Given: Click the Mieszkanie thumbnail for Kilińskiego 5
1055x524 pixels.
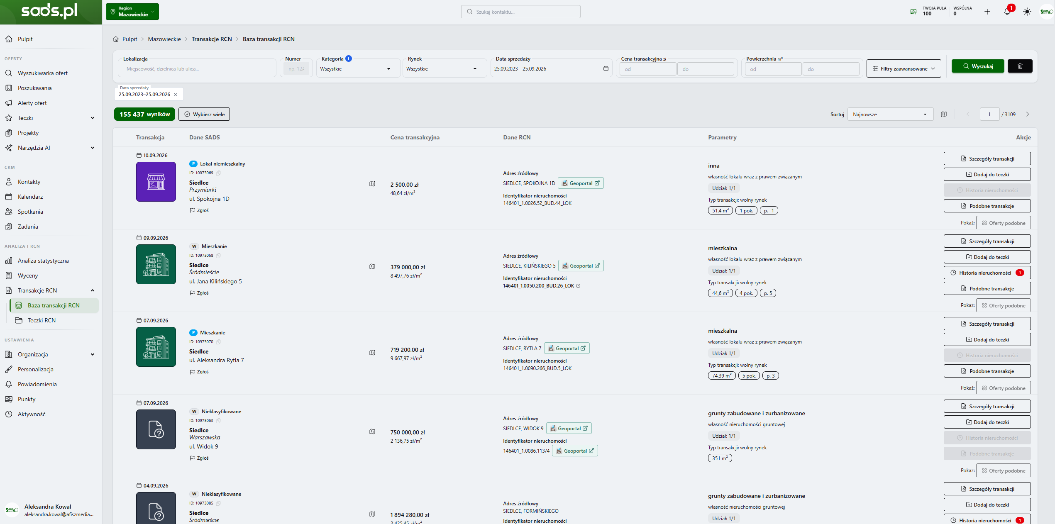Looking at the screenshot, I should 156,264.
